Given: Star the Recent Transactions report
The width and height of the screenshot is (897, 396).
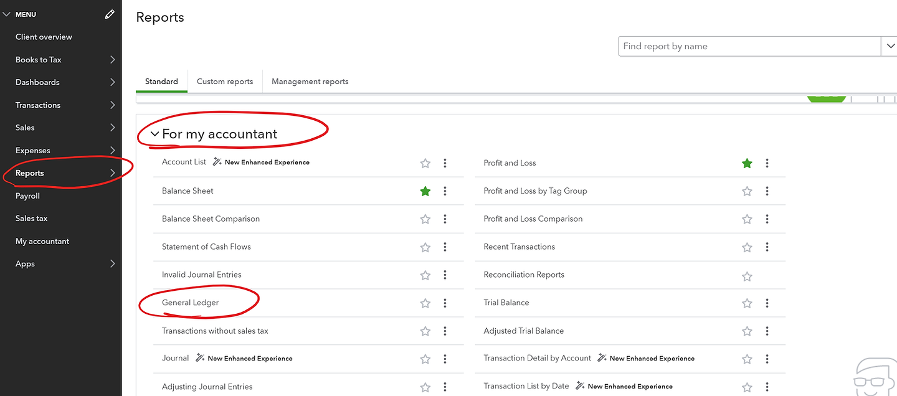Looking at the screenshot, I should point(747,247).
